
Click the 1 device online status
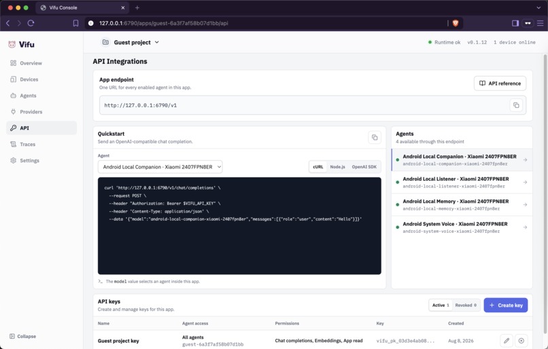pos(515,42)
